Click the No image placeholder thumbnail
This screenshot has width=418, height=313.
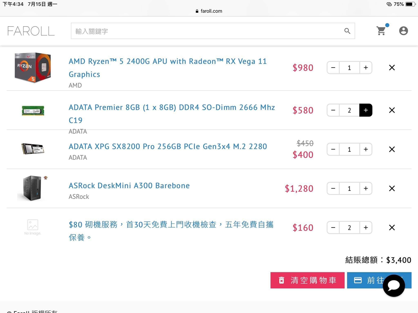click(33, 227)
